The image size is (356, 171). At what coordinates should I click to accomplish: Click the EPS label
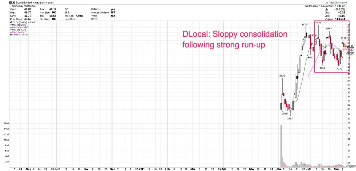tap(67, 12)
